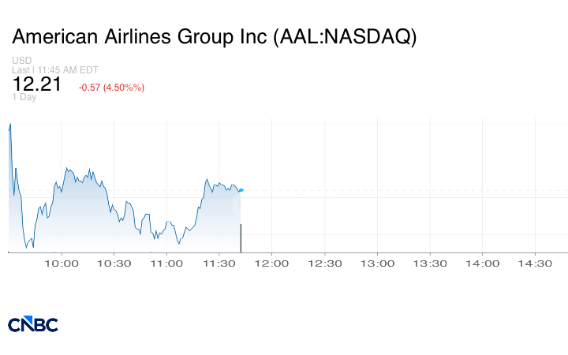This screenshot has width=568, height=355.
Task: Click the 12:30 time axis label
Action: coord(325,263)
